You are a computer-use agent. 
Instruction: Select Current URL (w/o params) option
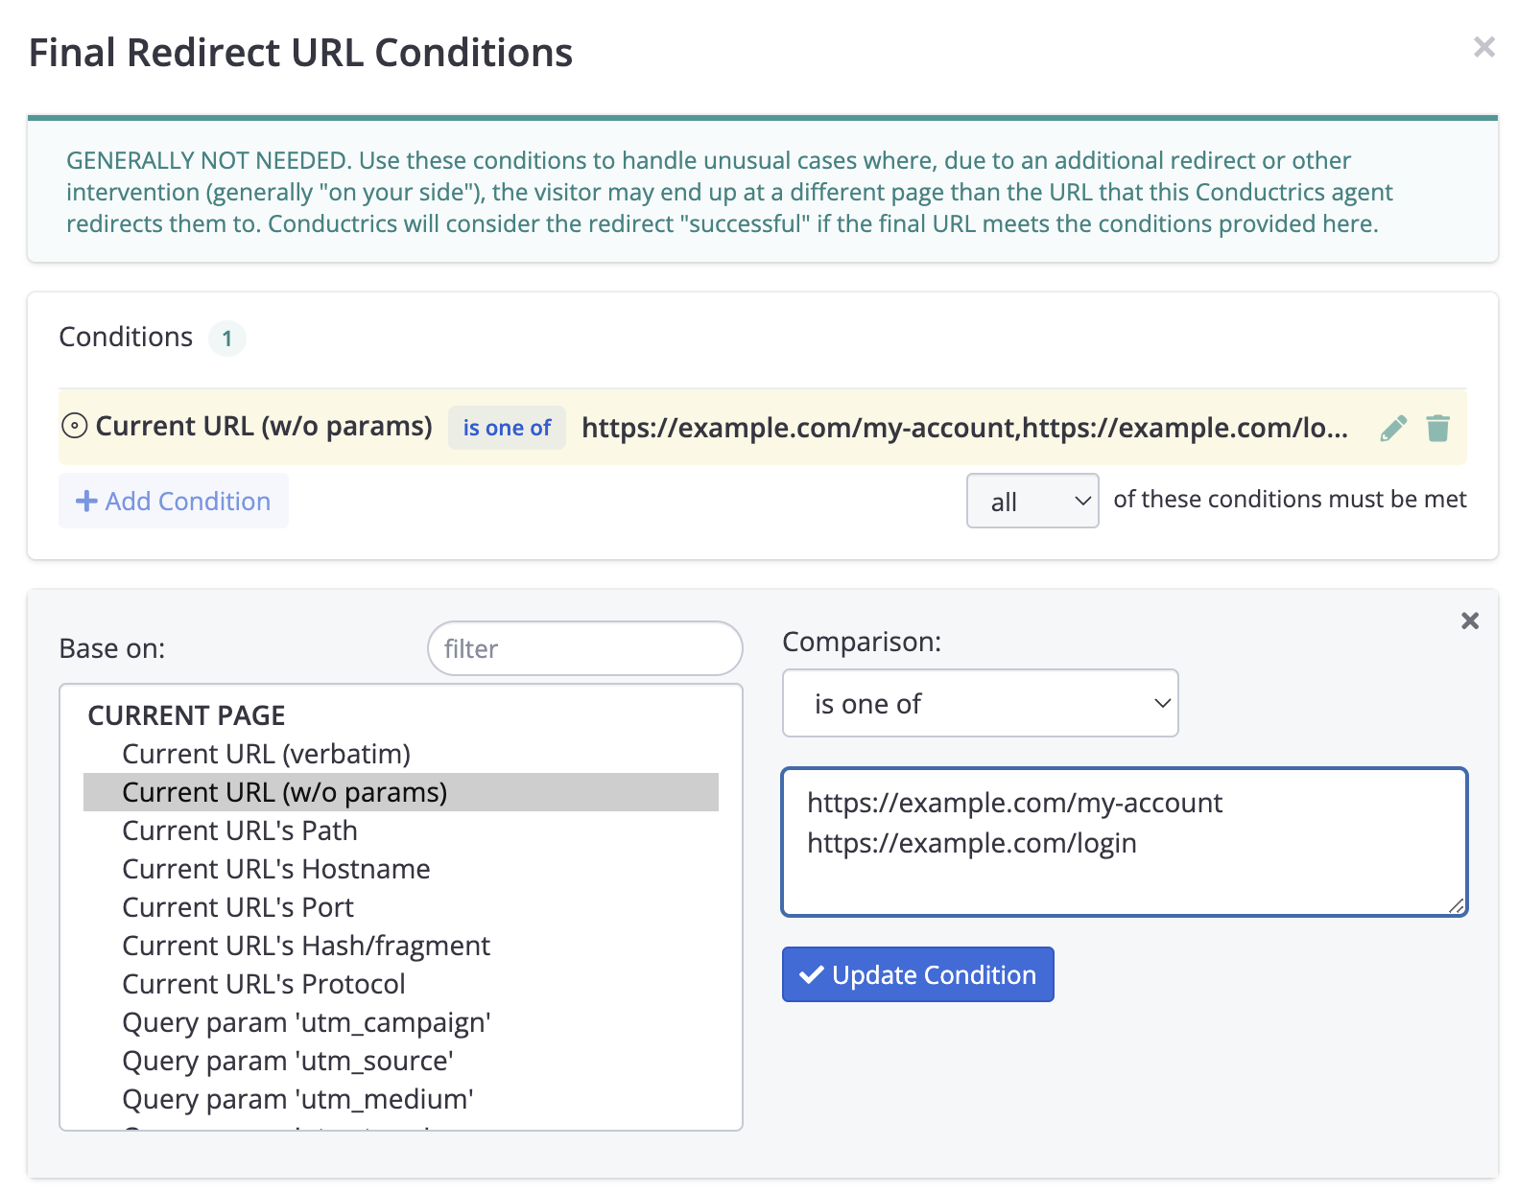point(285,792)
